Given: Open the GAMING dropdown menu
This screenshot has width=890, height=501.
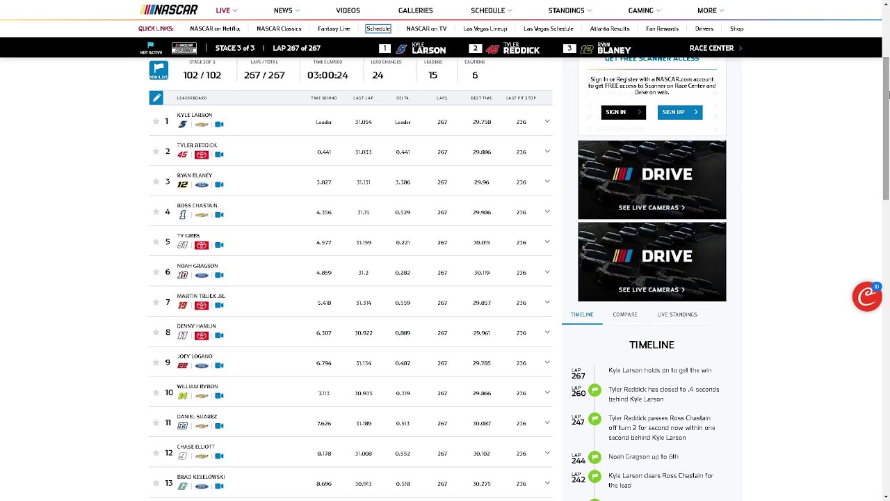Looking at the screenshot, I should pyautogui.click(x=645, y=10).
